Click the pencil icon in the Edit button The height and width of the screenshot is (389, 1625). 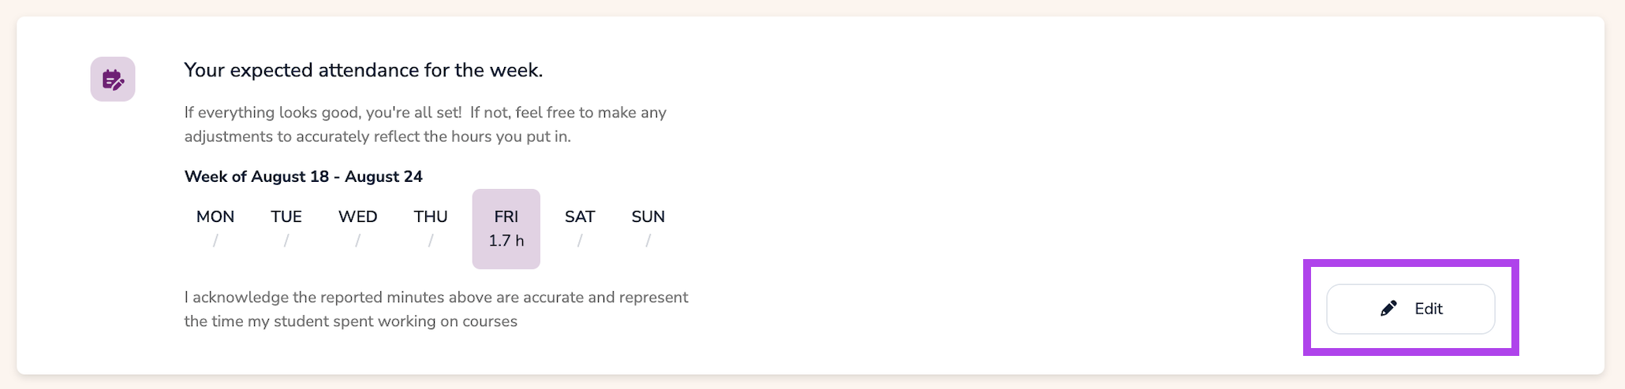1389,309
